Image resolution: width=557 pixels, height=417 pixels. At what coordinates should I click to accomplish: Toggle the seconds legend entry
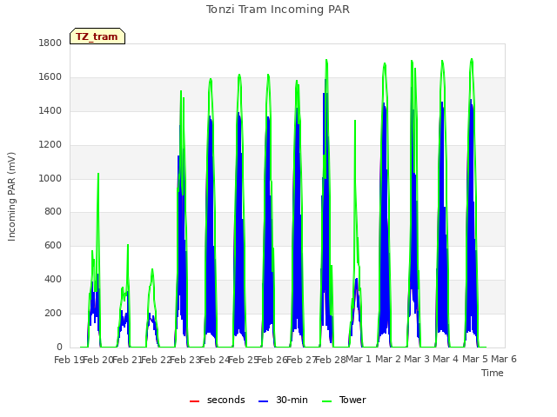[218, 400]
